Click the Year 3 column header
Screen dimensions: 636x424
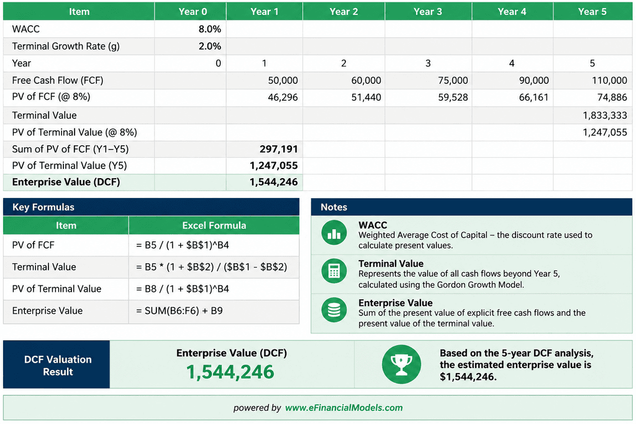[x=429, y=11]
